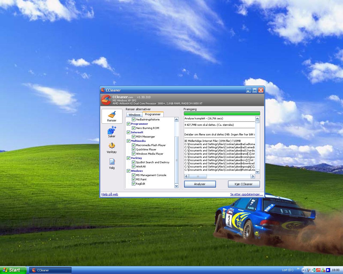Select the Programmer tab
Viewport: 343px width, 274px height.
pos(153,114)
